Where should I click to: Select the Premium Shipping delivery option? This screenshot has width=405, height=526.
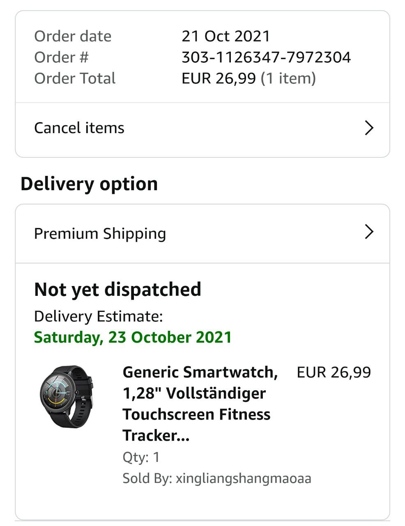pyautogui.click(x=100, y=234)
